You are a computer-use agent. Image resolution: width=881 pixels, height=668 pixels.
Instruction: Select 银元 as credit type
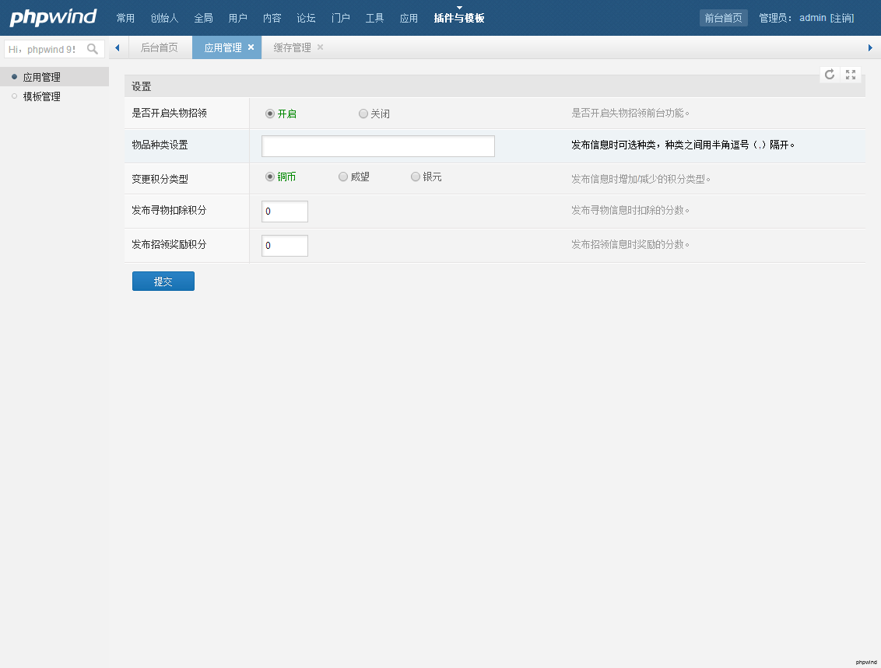[x=416, y=177]
